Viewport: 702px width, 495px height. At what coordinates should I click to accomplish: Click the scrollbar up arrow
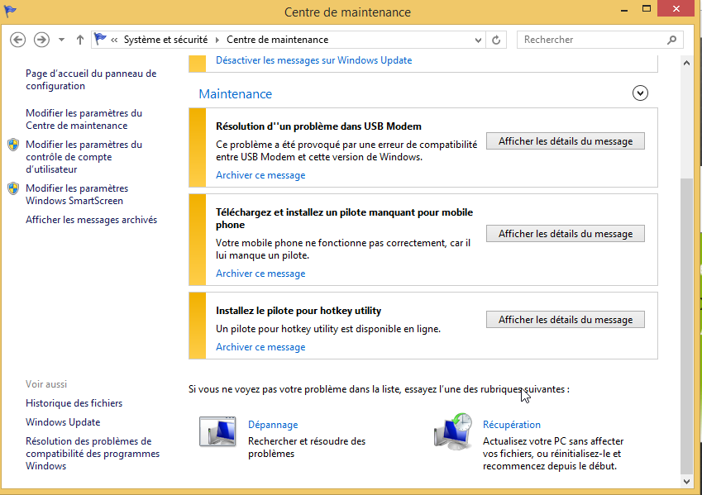[686, 63]
